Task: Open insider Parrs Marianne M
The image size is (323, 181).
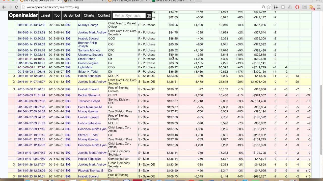Action: click(90, 107)
